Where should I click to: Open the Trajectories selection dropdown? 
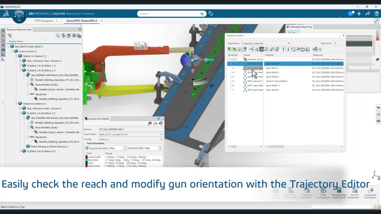coord(266,43)
